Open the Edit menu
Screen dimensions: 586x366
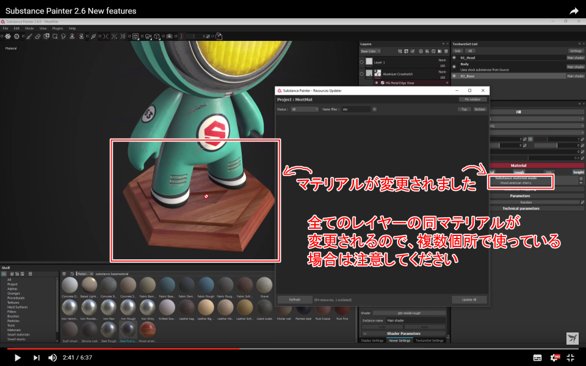click(x=16, y=29)
